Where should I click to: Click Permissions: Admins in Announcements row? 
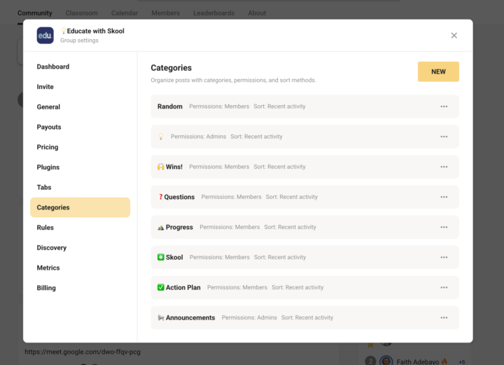(249, 318)
